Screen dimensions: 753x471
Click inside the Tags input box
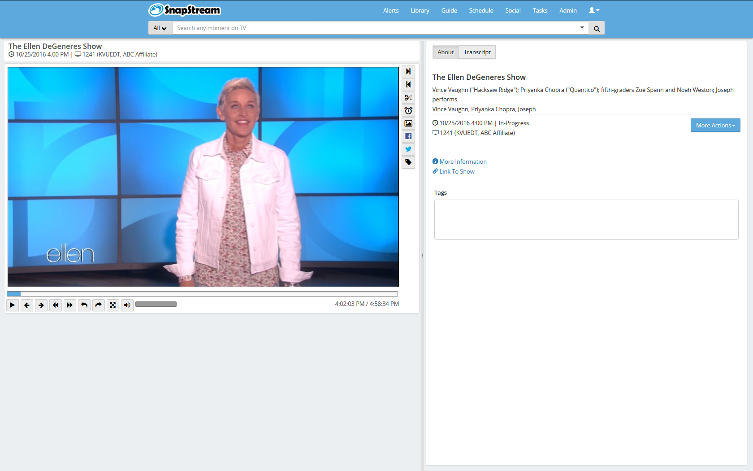coord(586,219)
